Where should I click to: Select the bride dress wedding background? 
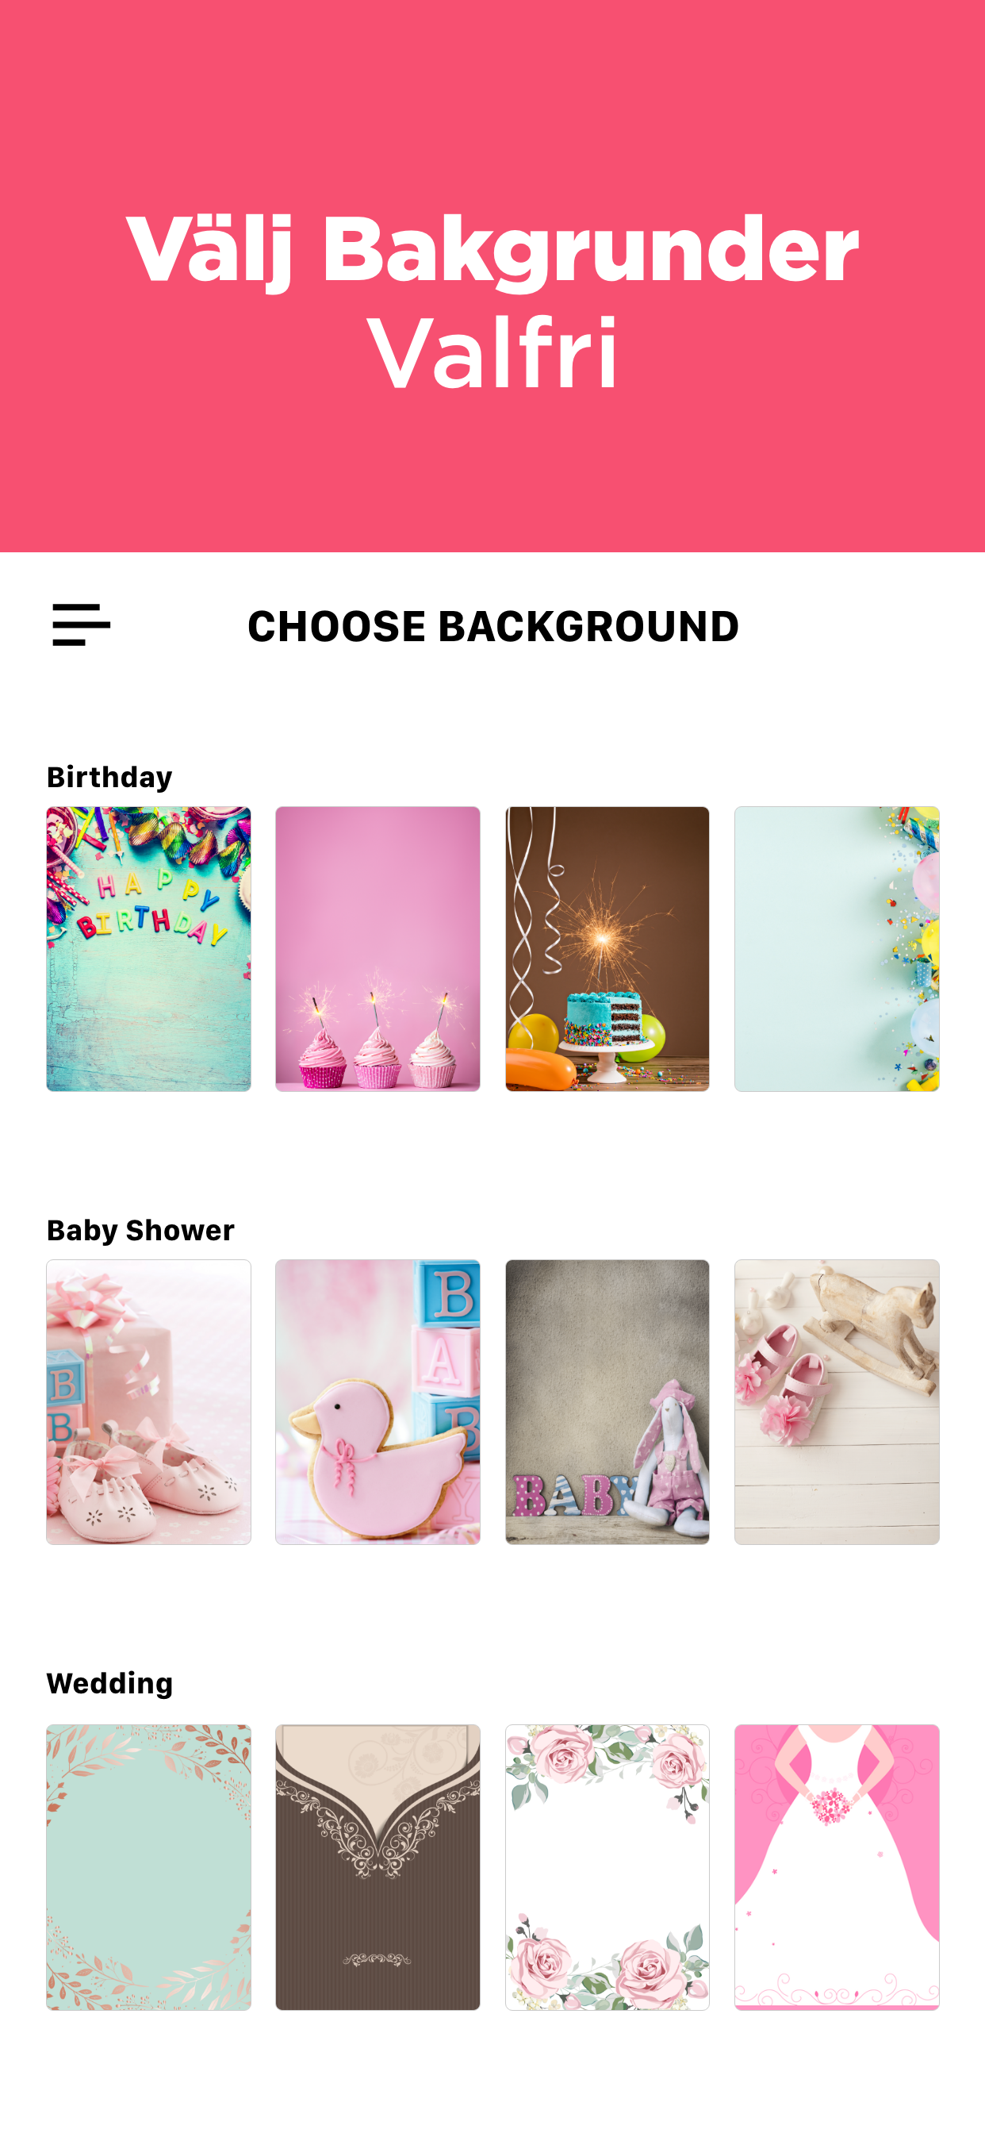(x=837, y=1867)
